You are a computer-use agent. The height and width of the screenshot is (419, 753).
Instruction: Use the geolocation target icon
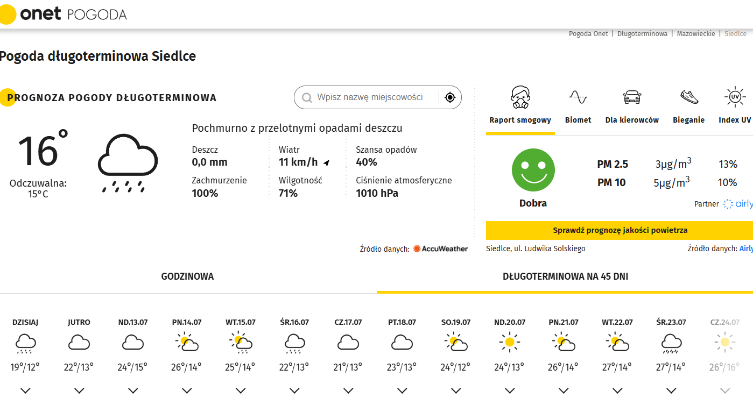point(450,97)
